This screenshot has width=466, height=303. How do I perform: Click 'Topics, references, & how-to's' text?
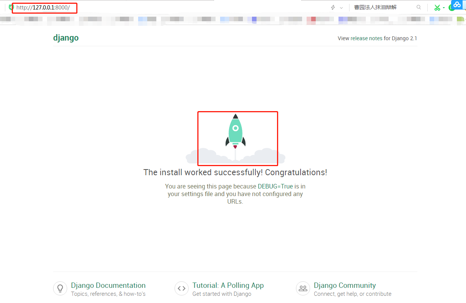[x=108, y=294]
